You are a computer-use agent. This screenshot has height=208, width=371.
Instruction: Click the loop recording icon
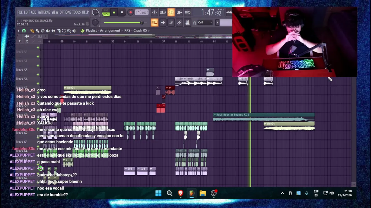click(x=188, y=12)
